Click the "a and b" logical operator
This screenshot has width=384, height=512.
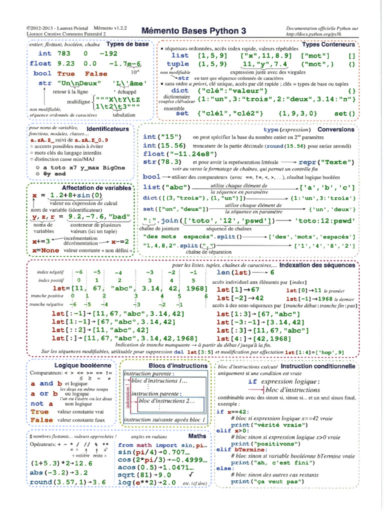coord(46,383)
